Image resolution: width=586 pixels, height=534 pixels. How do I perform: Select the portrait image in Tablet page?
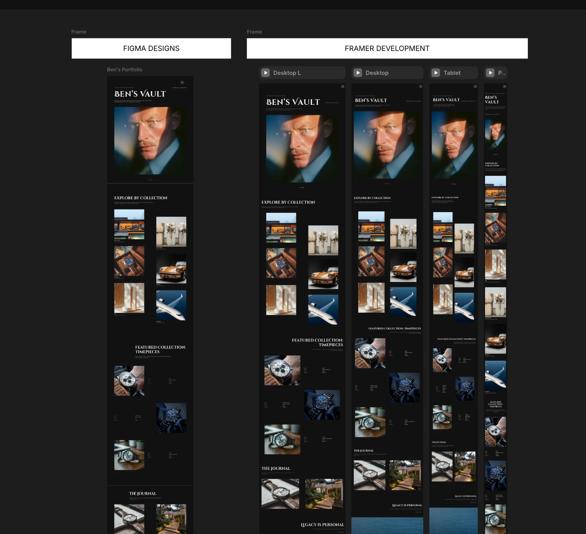pyautogui.click(x=453, y=145)
